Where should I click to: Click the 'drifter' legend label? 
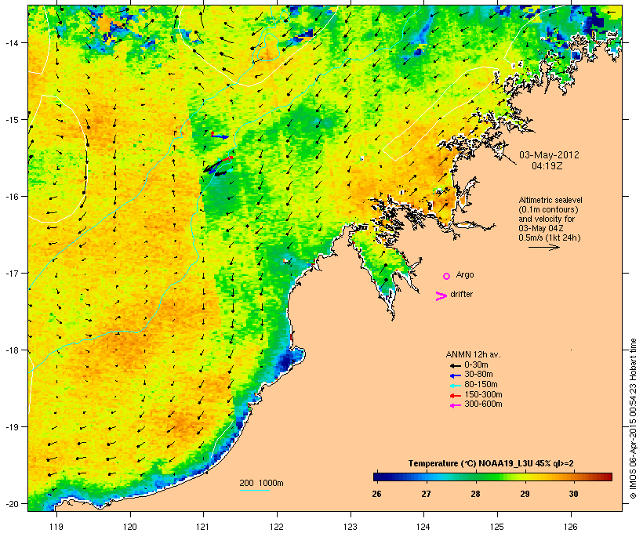[x=461, y=294]
